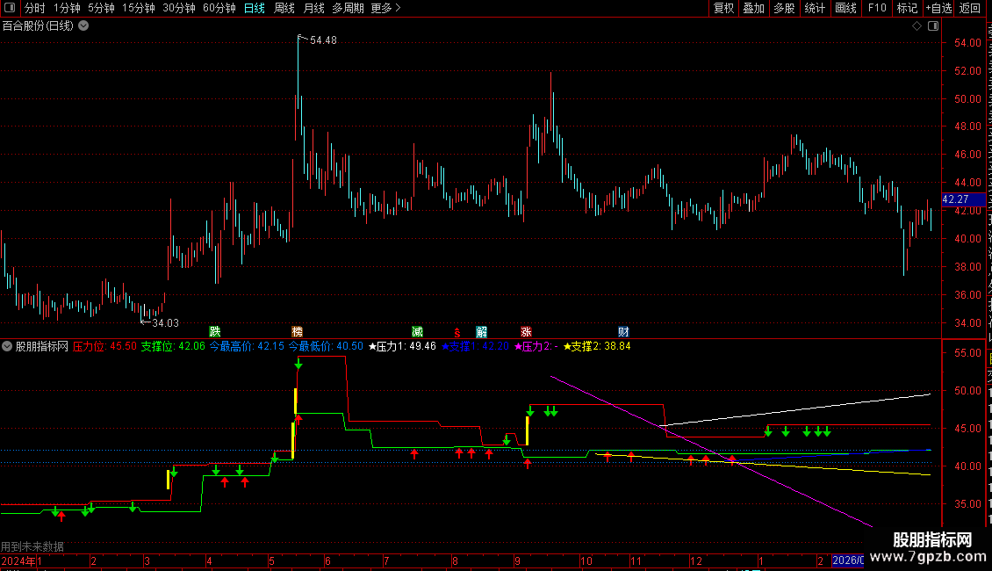Click the red 涨 info marker
992x571 pixels.
pos(527,332)
